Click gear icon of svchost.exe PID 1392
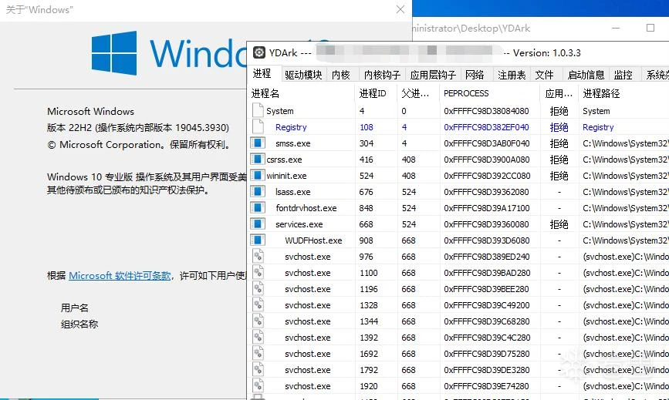This screenshot has height=400, width=669. [258, 338]
